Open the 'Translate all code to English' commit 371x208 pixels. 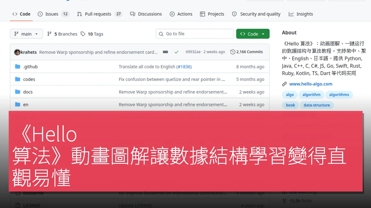(147, 66)
